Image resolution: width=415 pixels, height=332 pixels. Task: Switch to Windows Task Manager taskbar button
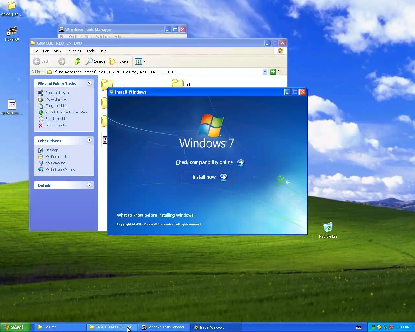(x=164, y=327)
